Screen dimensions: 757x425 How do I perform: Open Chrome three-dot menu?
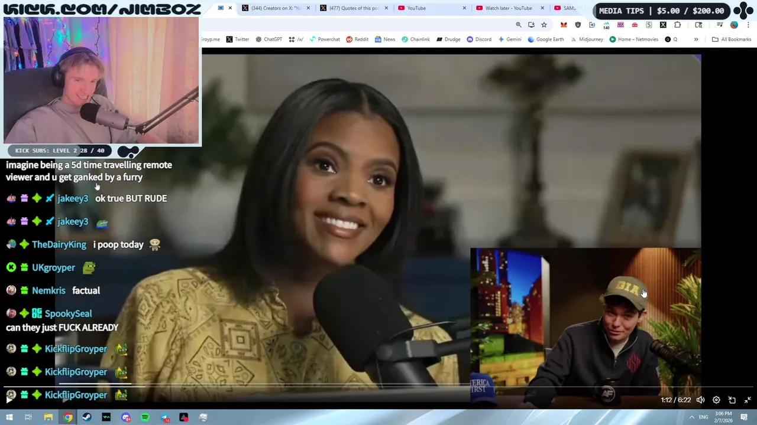[x=748, y=25]
